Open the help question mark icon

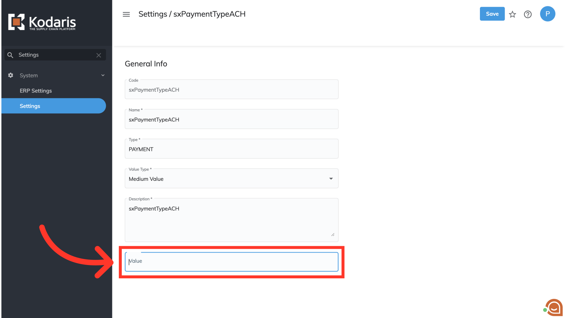(528, 14)
